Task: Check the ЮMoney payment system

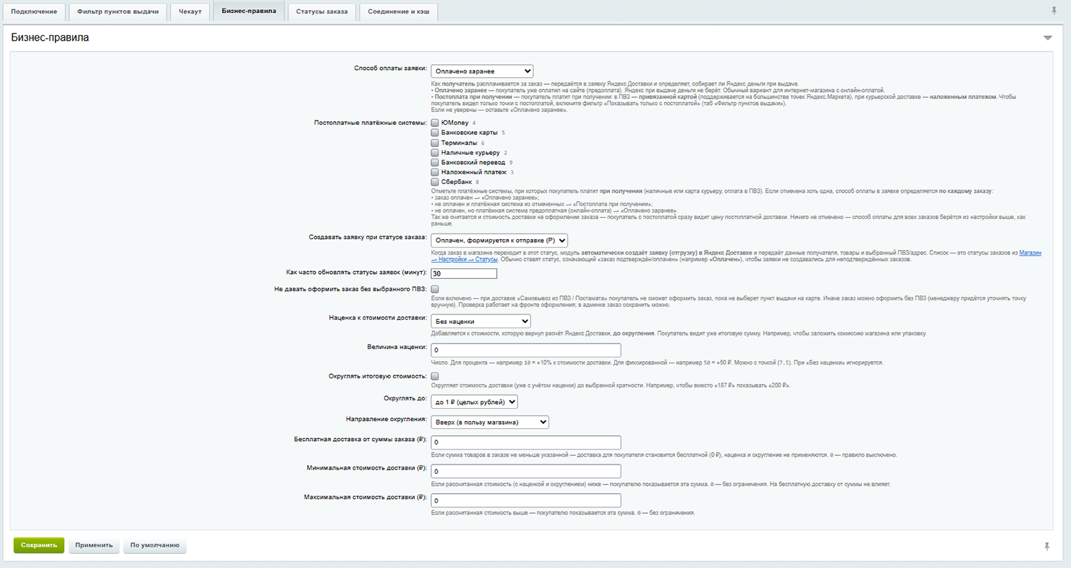Action: [435, 123]
